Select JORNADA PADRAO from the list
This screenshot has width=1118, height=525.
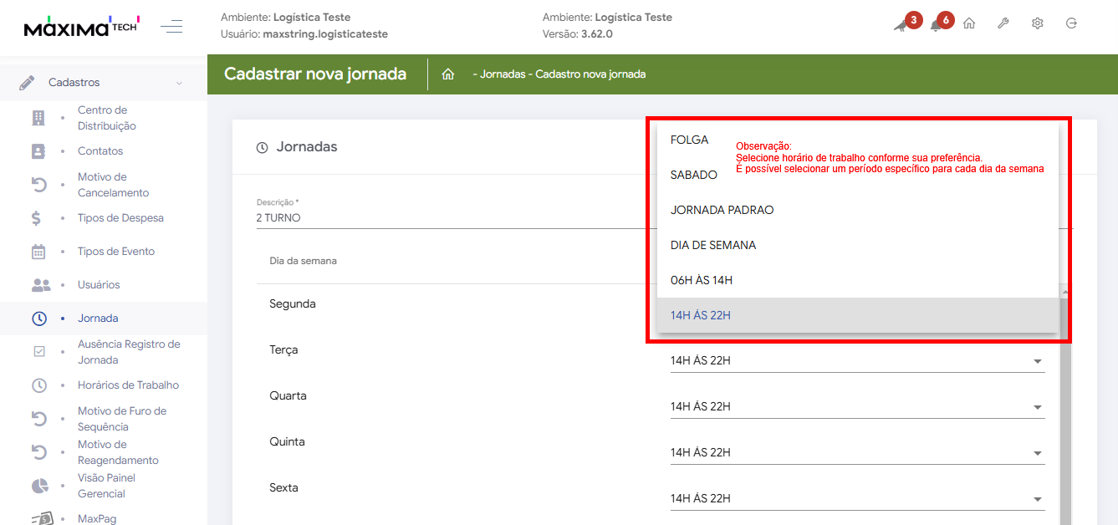pyautogui.click(x=722, y=211)
